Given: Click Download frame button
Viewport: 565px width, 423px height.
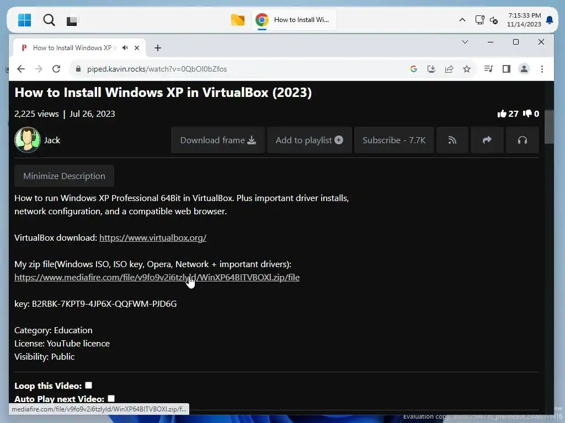Looking at the screenshot, I should (x=218, y=140).
